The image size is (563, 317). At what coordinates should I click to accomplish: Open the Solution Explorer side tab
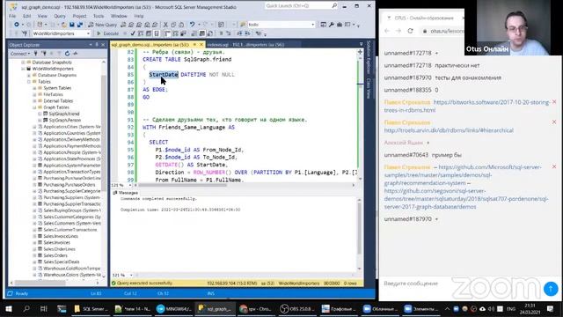click(369, 57)
